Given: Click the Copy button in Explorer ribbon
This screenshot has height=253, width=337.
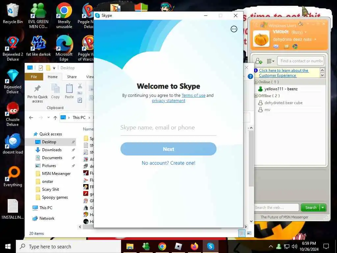Looking at the screenshot, I should [55, 92].
